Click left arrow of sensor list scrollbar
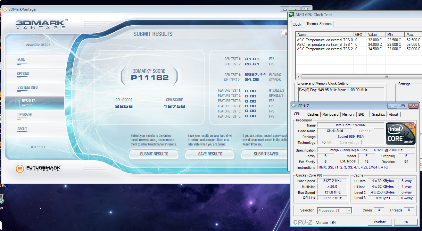The width and height of the screenshot is (422, 231). 299,77
